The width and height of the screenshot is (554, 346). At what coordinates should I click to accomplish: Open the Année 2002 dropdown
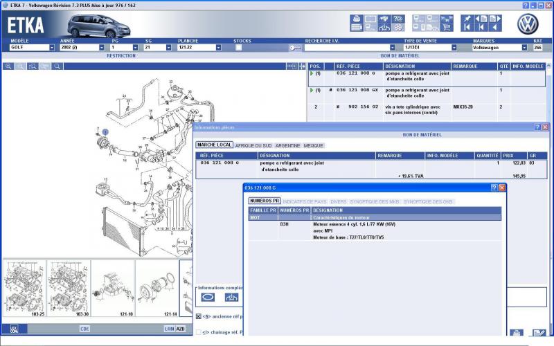coord(102,48)
